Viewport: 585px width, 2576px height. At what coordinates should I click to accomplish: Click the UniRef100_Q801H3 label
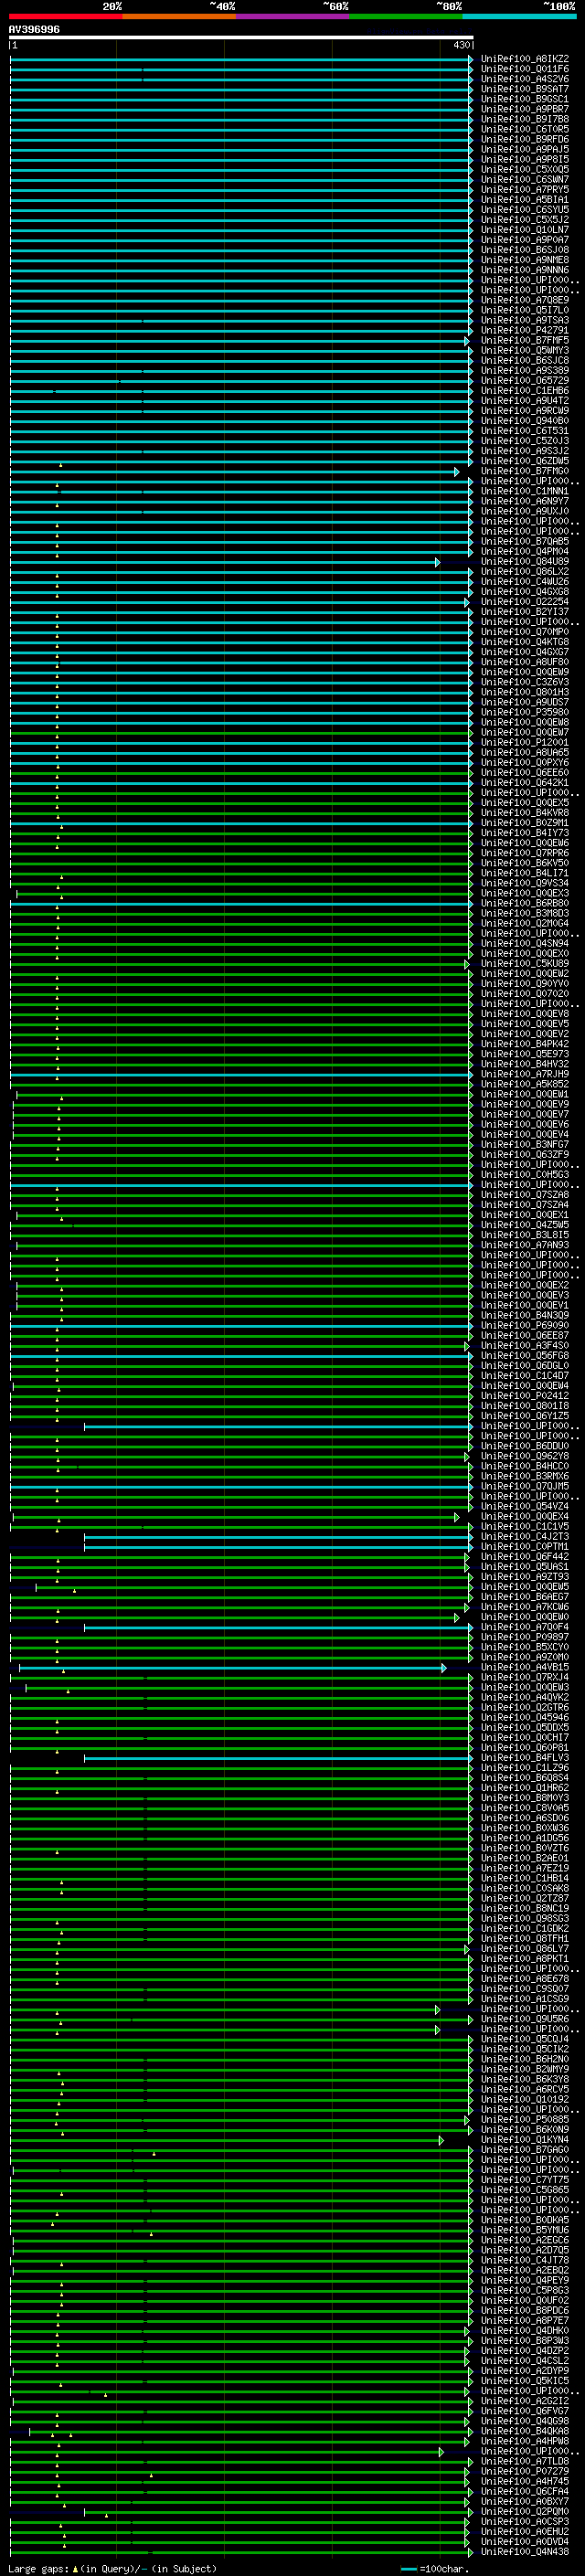point(525,692)
